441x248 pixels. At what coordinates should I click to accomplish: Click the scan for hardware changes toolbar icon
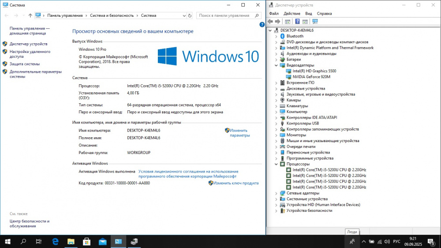tap(315, 21)
